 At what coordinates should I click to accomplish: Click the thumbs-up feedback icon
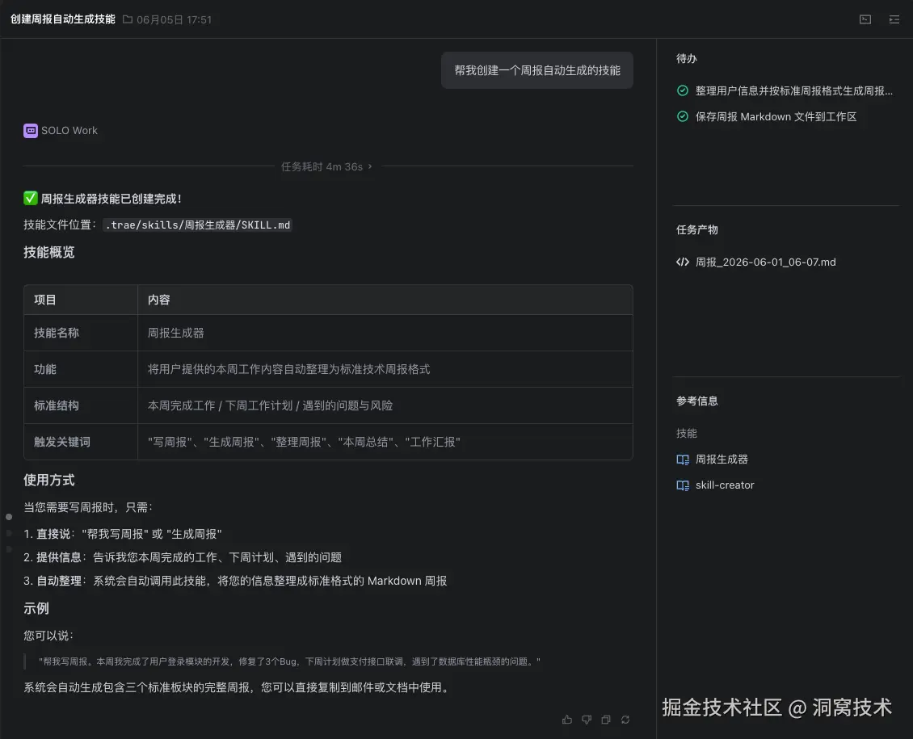pos(566,720)
